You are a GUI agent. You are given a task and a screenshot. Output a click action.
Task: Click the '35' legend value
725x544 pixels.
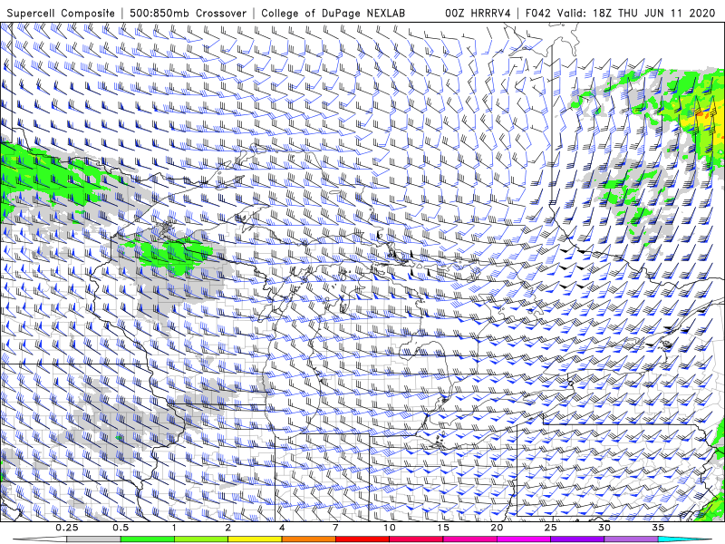pyautogui.click(x=658, y=528)
